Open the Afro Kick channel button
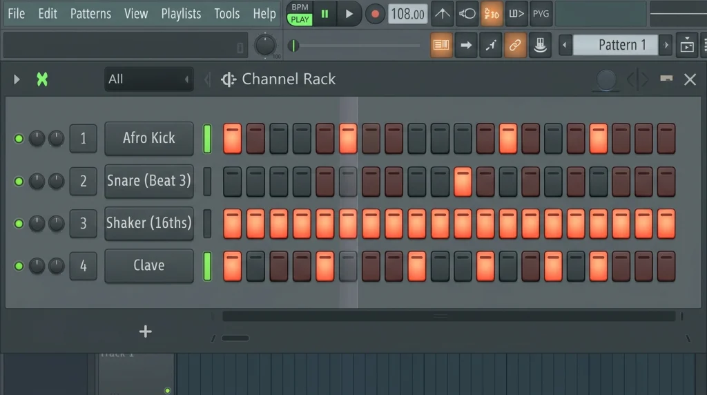This screenshot has width=707, height=395. tap(149, 138)
